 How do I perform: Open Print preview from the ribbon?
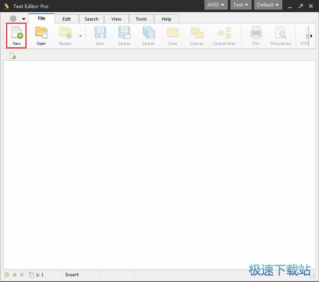(281, 36)
